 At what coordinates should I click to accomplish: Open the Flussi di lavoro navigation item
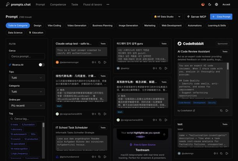click(x=92, y=5)
